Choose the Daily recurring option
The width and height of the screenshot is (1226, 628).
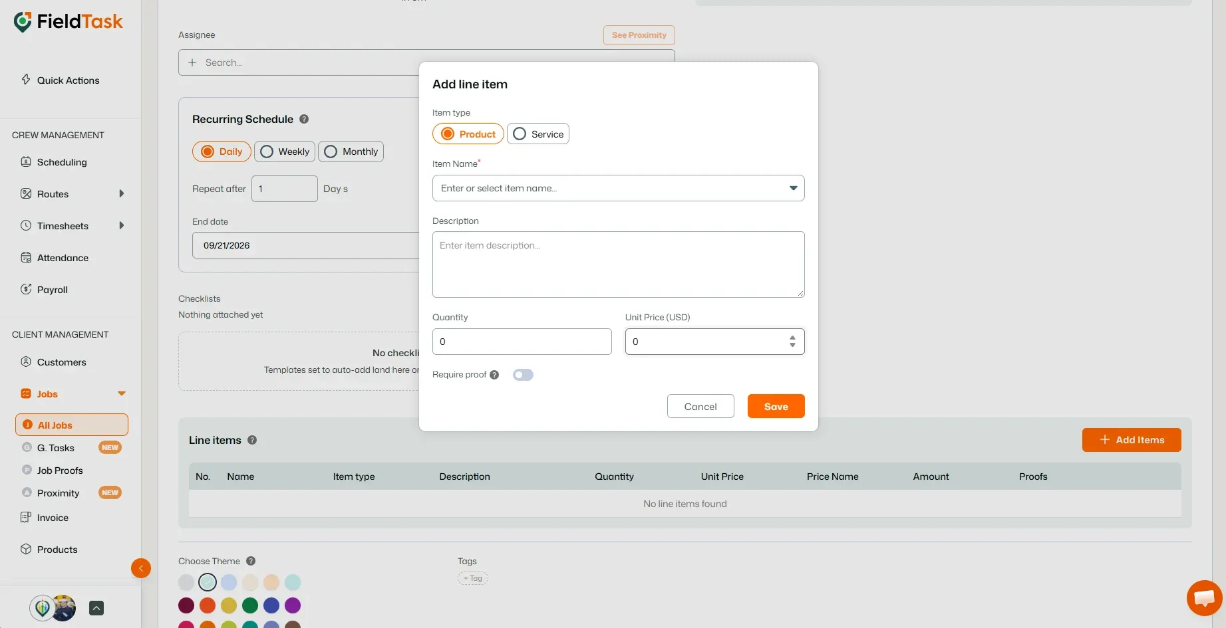click(x=222, y=152)
